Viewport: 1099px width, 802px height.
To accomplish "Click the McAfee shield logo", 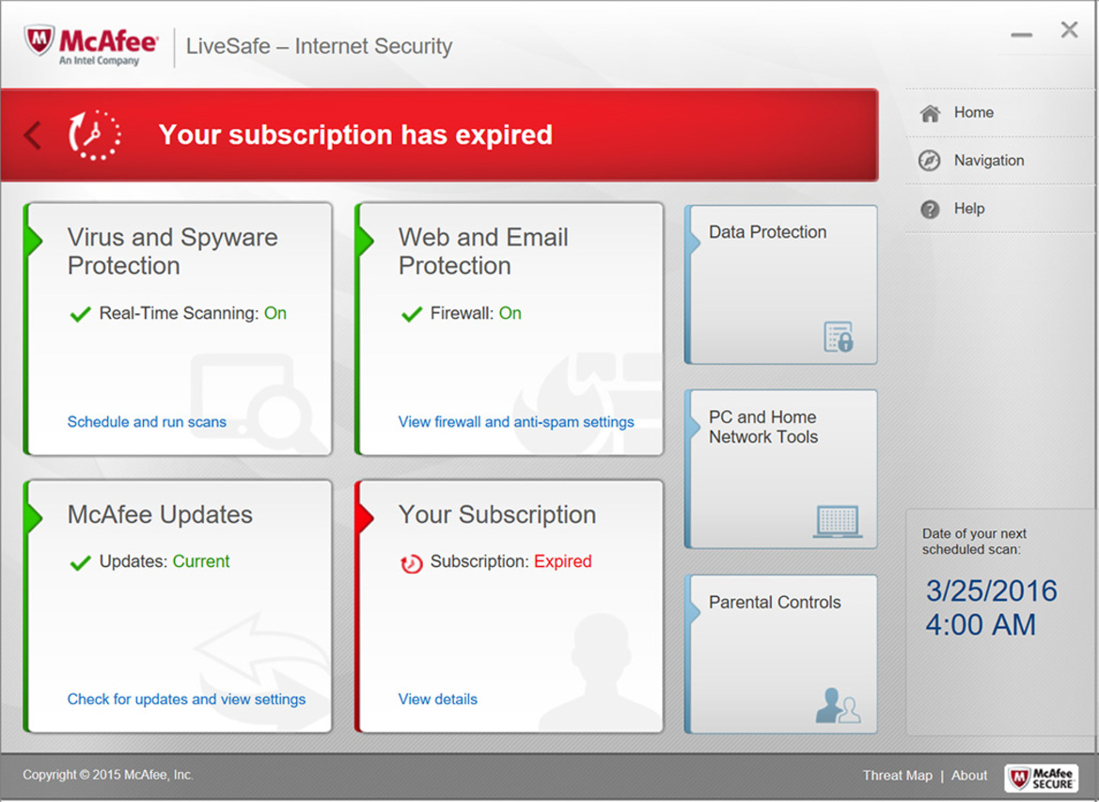I will (39, 40).
